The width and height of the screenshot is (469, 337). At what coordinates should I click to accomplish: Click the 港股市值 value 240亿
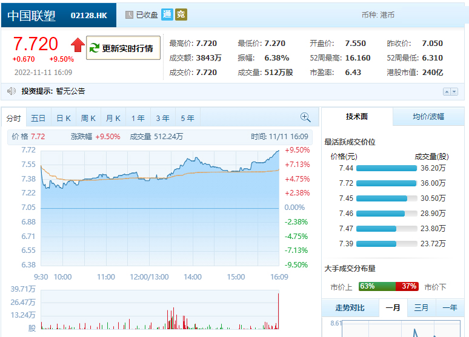click(x=433, y=72)
